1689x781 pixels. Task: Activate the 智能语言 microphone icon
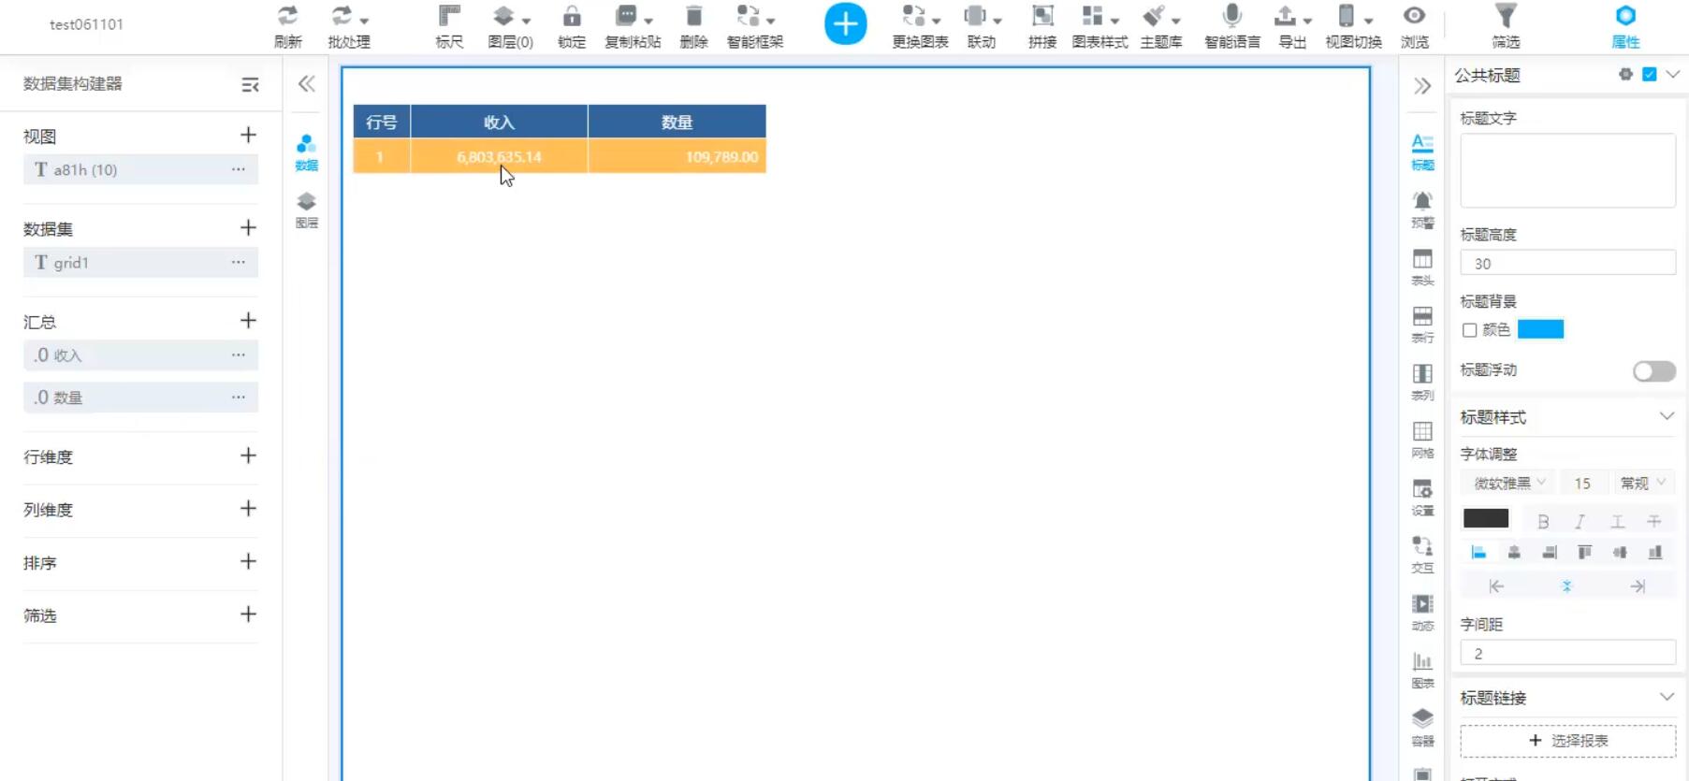1231,16
